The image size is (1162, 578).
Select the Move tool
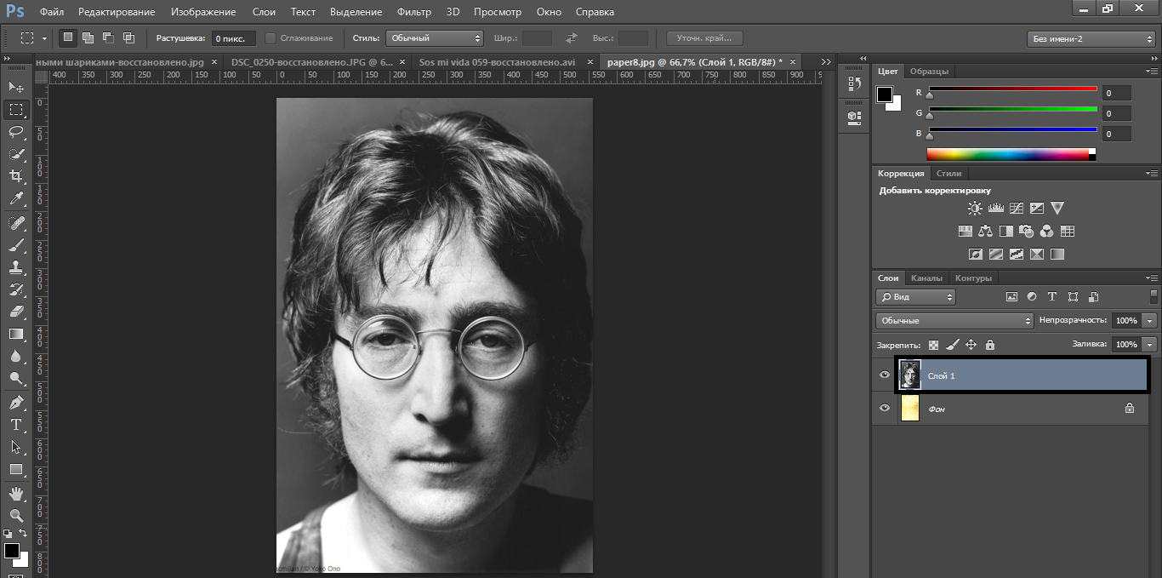point(16,87)
